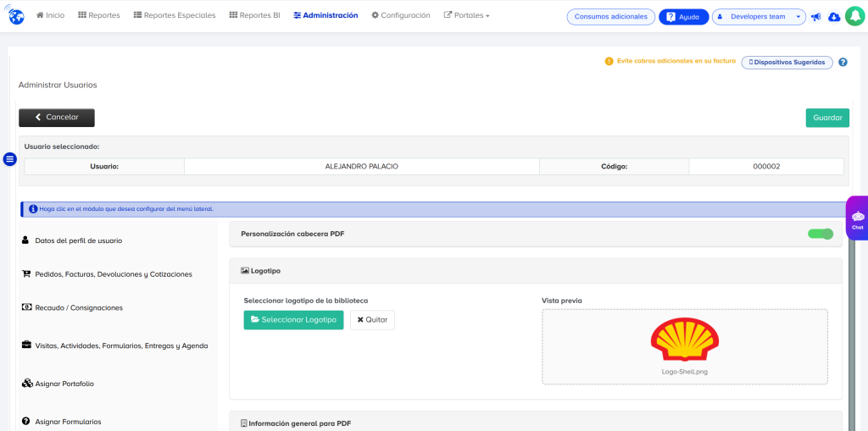
Task: Click the Ayuda button
Action: pyautogui.click(x=684, y=17)
